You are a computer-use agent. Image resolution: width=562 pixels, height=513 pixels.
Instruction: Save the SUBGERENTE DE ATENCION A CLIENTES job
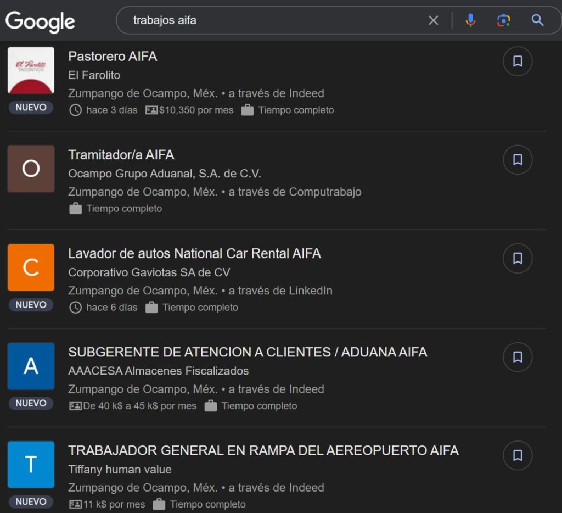click(518, 357)
